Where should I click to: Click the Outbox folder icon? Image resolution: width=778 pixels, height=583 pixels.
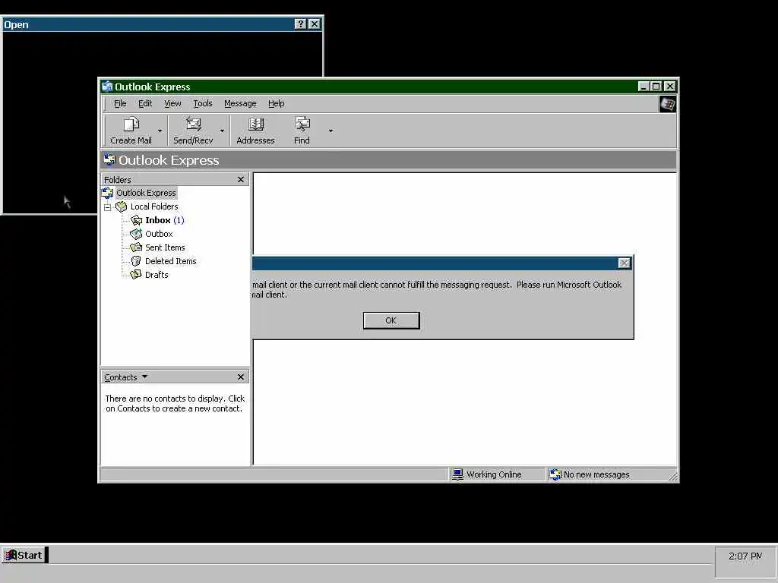[x=136, y=234]
